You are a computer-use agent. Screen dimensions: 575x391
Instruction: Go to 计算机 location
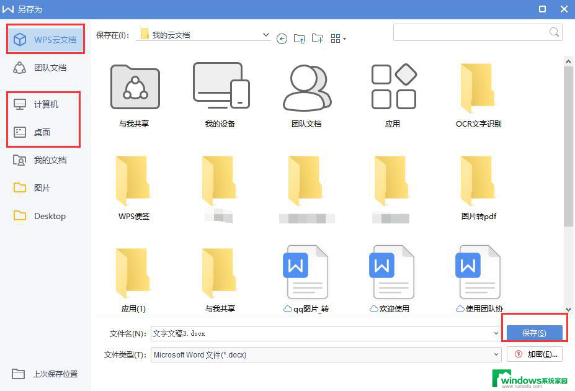click(x=36, y=104)
